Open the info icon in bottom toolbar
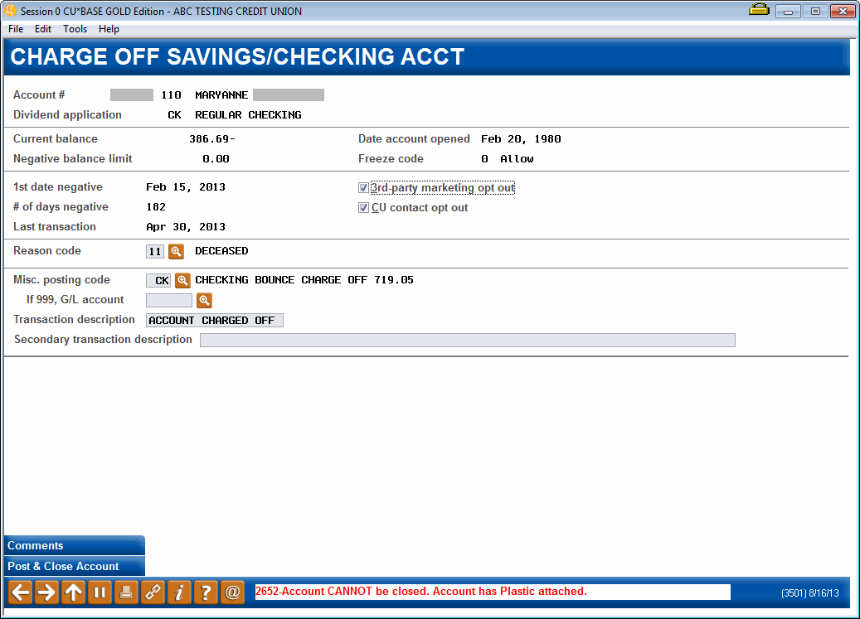 (x=179, y=592)
